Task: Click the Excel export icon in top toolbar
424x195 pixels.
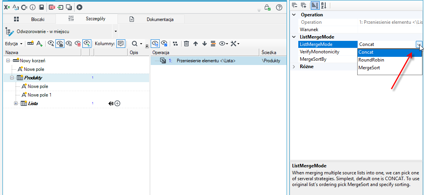Action: [7, 7]
